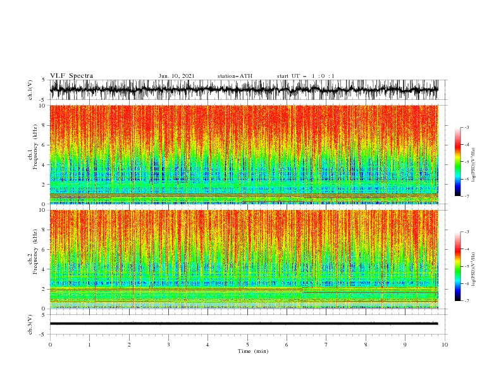Click the time axis tick label "2"
Viewport: 501px width, 387px height.
pyautogui.click(x=129, y=345)
